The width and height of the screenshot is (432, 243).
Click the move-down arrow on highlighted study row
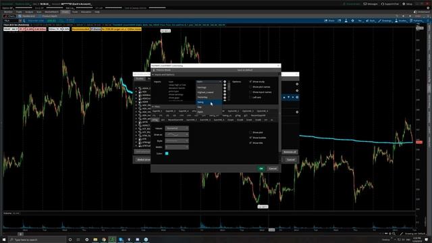click(288, 97)
